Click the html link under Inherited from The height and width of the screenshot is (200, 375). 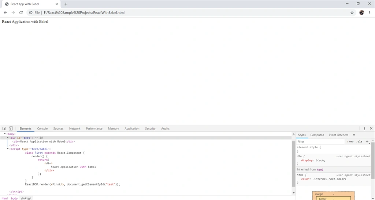coord(320,170)
